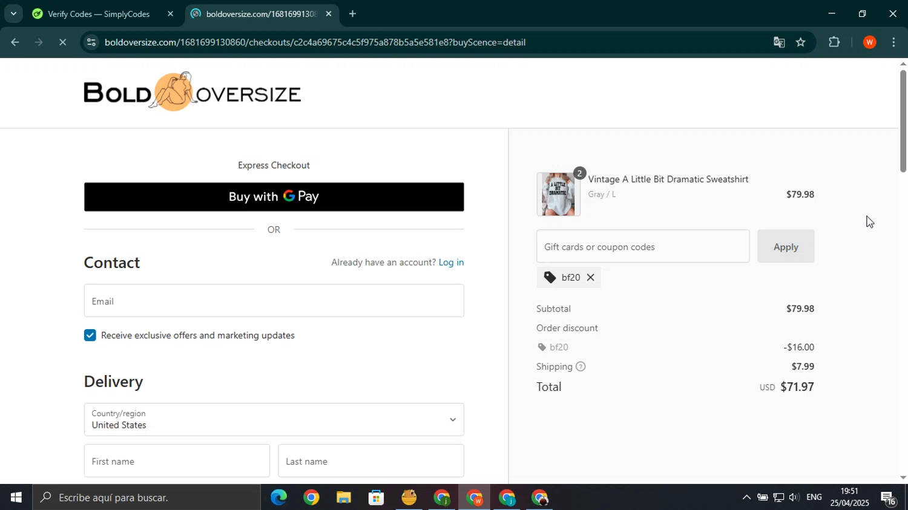Open the Chrome profile avatar W
Screen dimensions: 908x510
click(x=870, y=42)
